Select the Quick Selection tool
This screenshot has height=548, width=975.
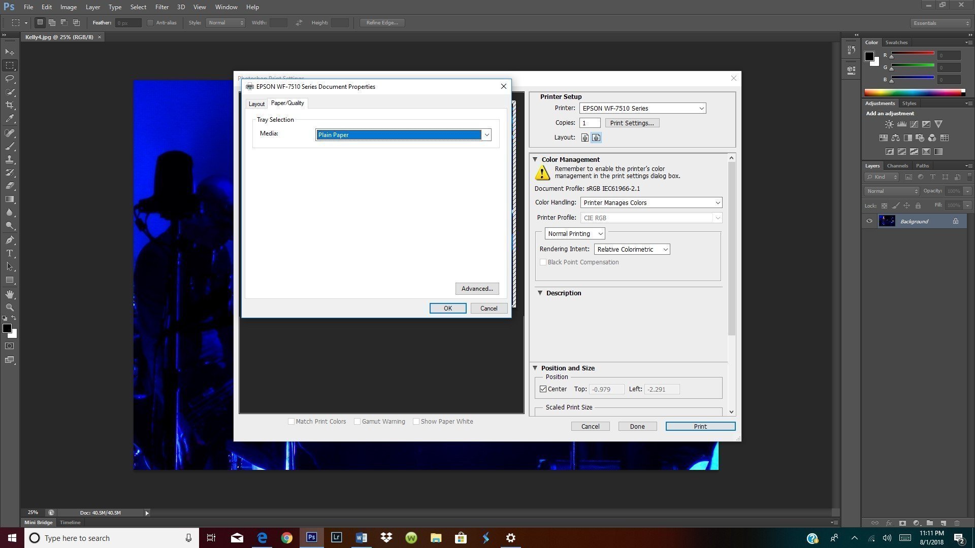pyautogui.click(x=10, y=92)
